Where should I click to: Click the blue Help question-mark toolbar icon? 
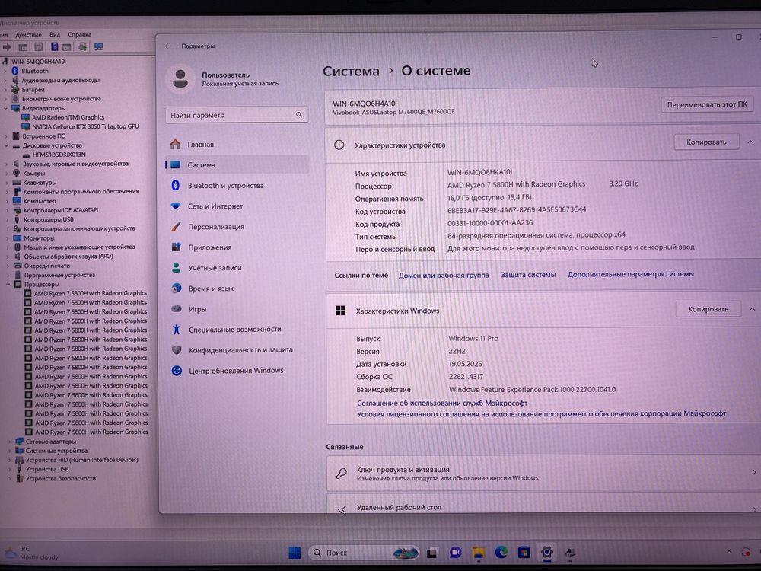coord(54,47)
